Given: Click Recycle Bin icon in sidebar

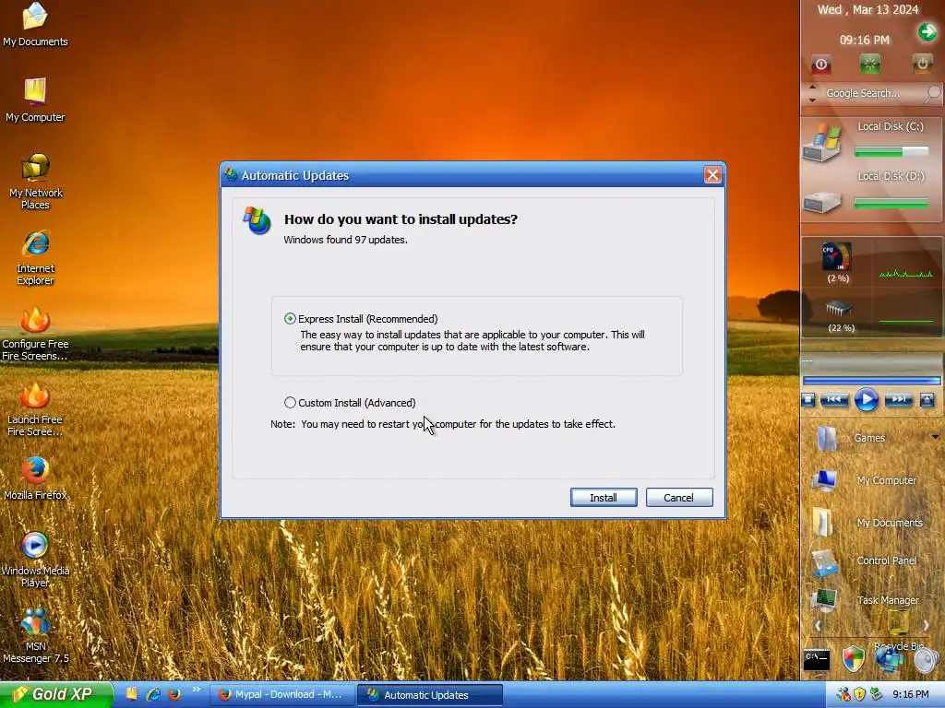Looking at the screenshot, I should click(899, 622).
